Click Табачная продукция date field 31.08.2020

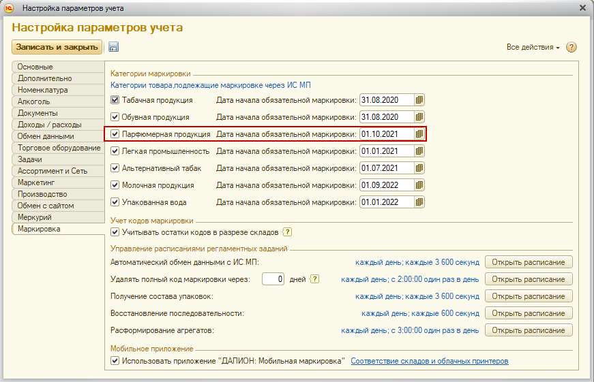point(387,100)
